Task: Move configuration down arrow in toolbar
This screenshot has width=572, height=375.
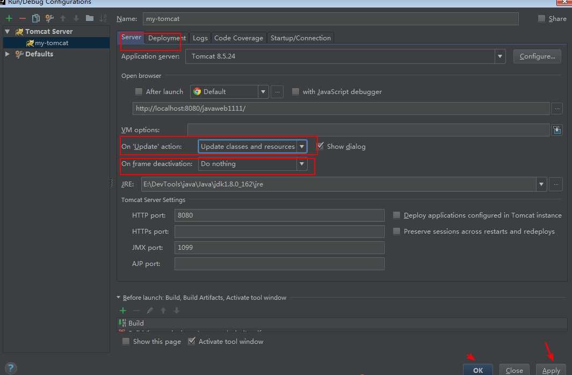Action: point(76,18)
